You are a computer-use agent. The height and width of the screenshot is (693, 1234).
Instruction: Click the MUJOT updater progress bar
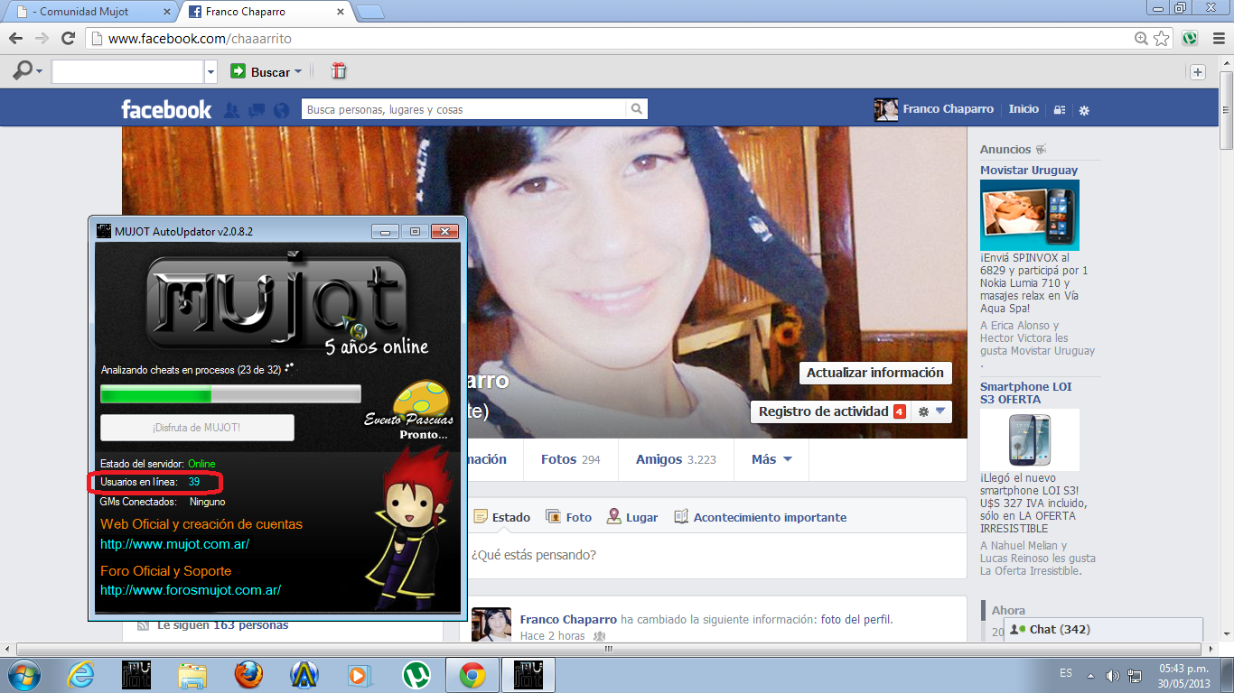point(230,394)
